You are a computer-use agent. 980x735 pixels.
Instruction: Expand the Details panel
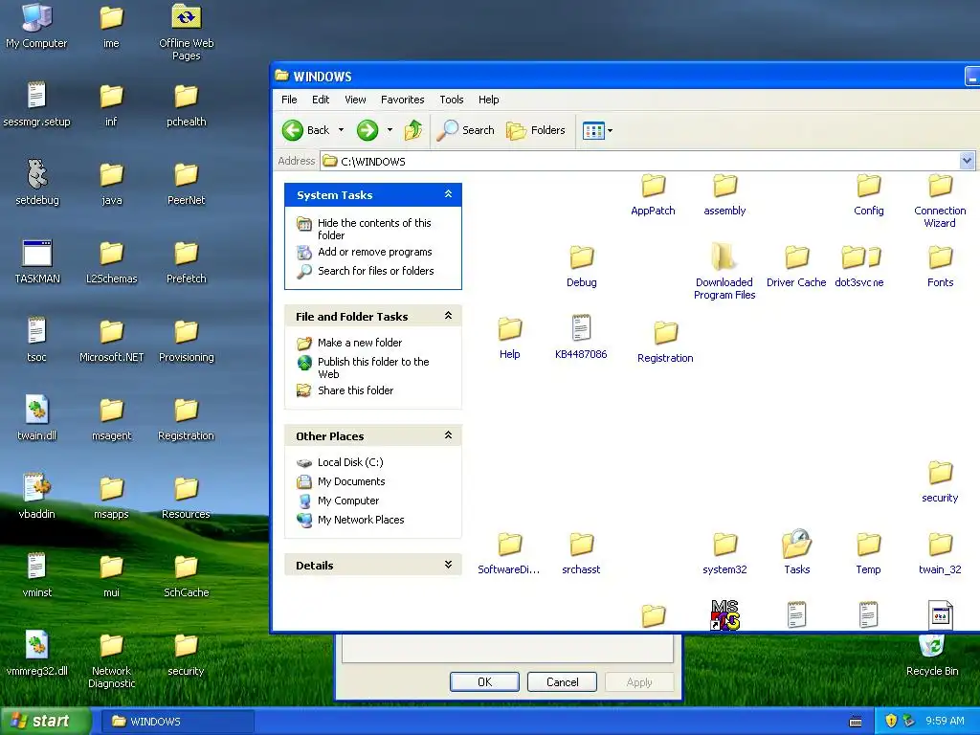(x=448, y=565)
